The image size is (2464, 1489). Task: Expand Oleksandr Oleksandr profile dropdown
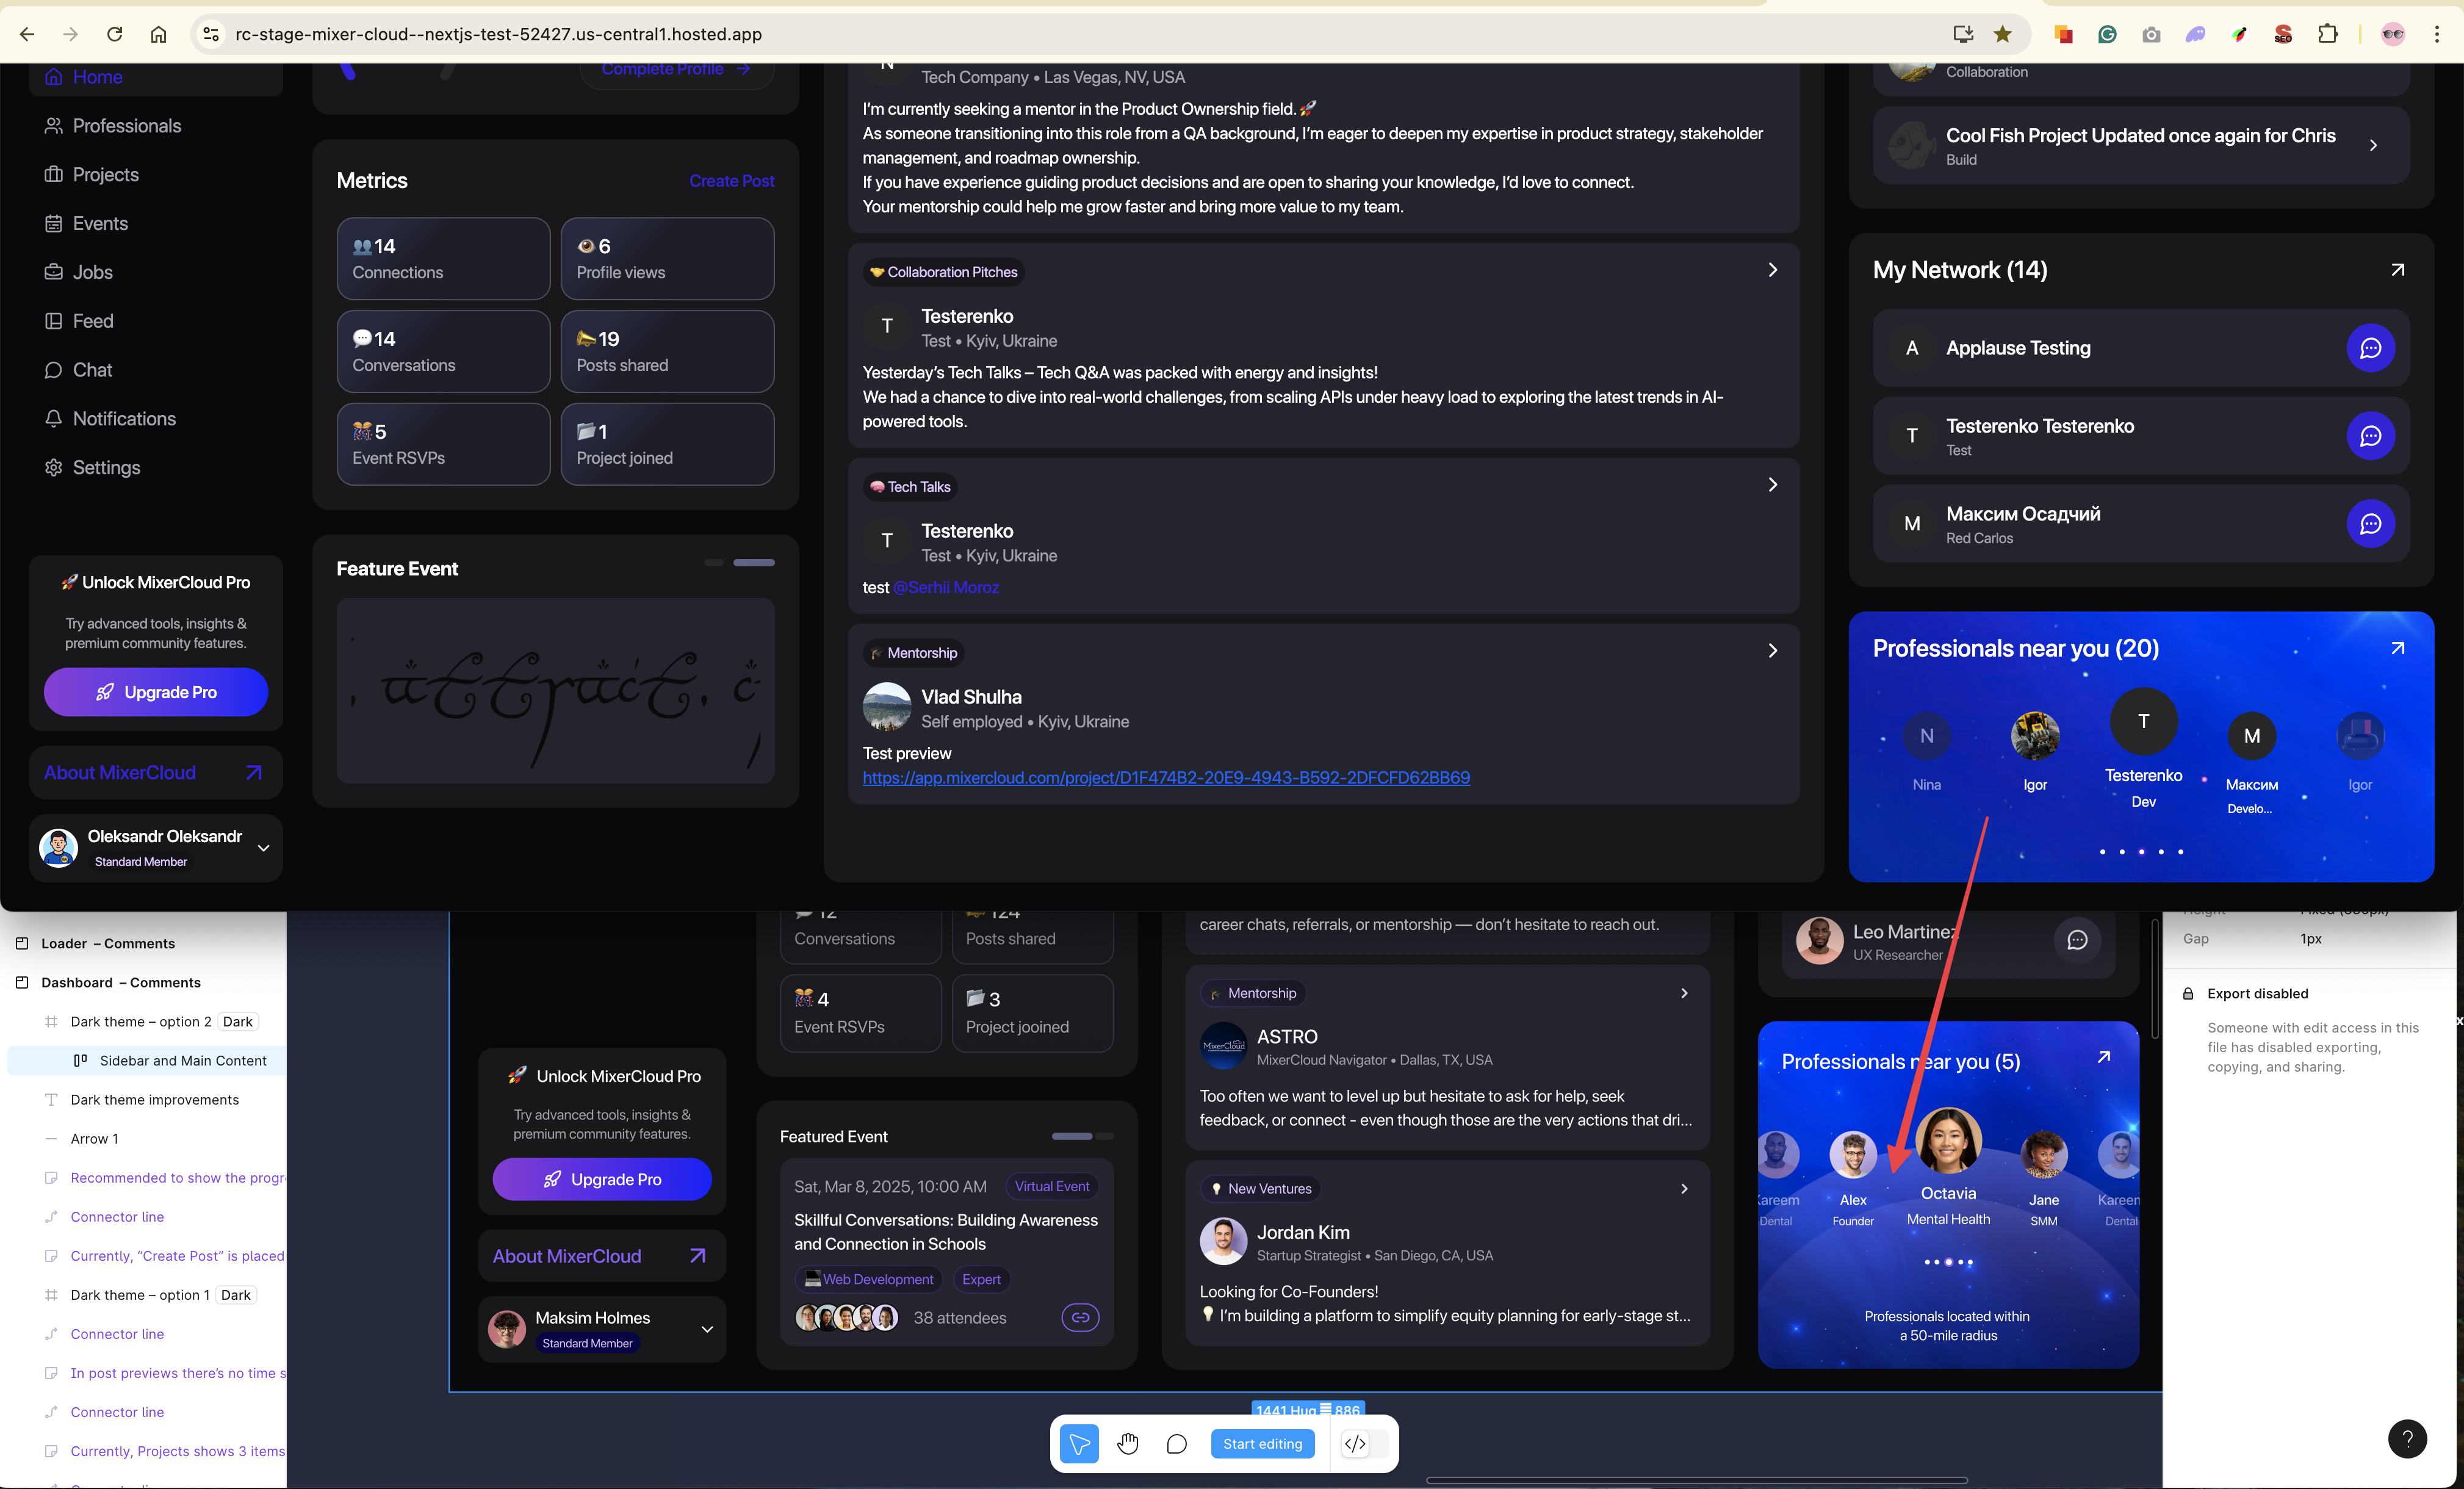(x=264, y=848)
